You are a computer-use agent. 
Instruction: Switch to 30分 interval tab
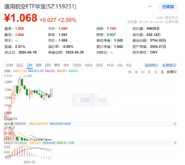[99, 65]
